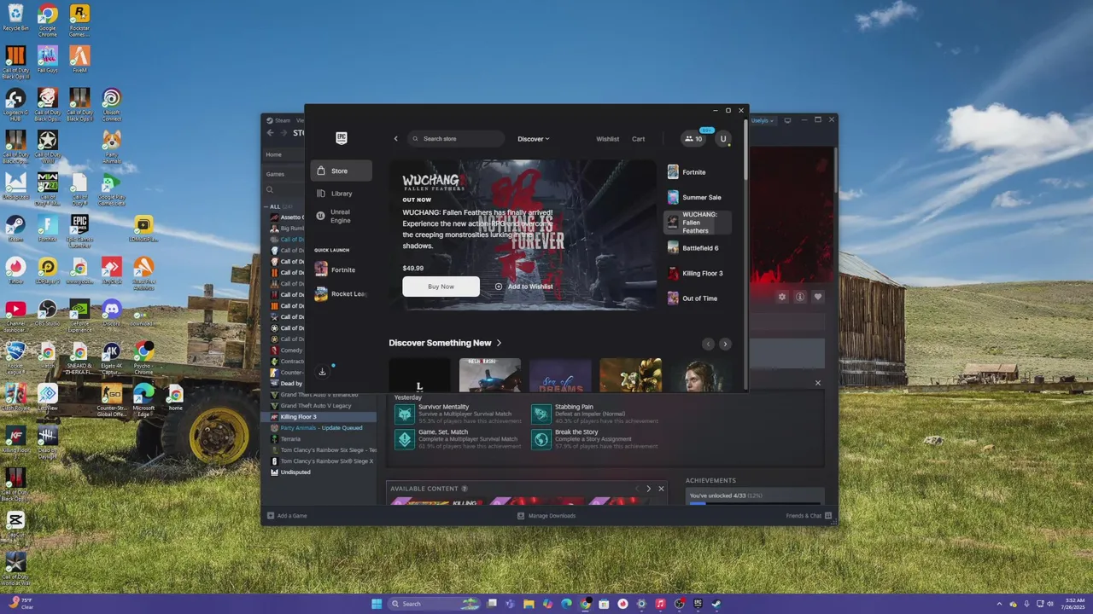Screen dimensions: 1093x614
Task: Click the Steam library search icon
Action: [270, 190]
